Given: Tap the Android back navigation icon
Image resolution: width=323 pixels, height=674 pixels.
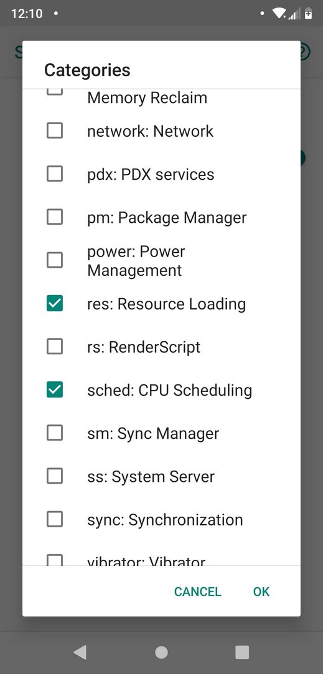Looking at the screenshot, I should 80,652.
